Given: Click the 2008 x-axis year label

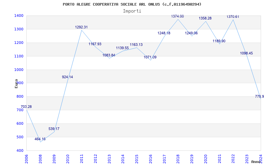Looking at the screenshot, I should coord(40,159).
